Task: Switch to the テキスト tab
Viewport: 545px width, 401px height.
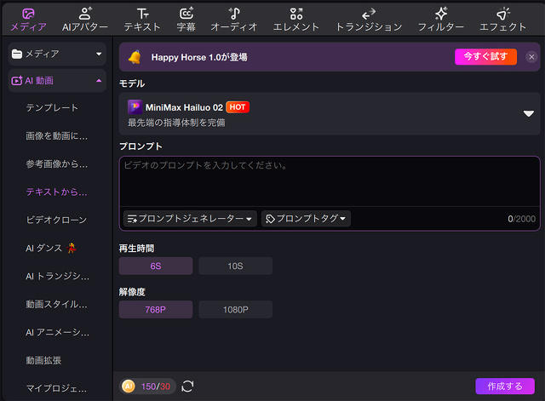Action: (x=142, y=20)
